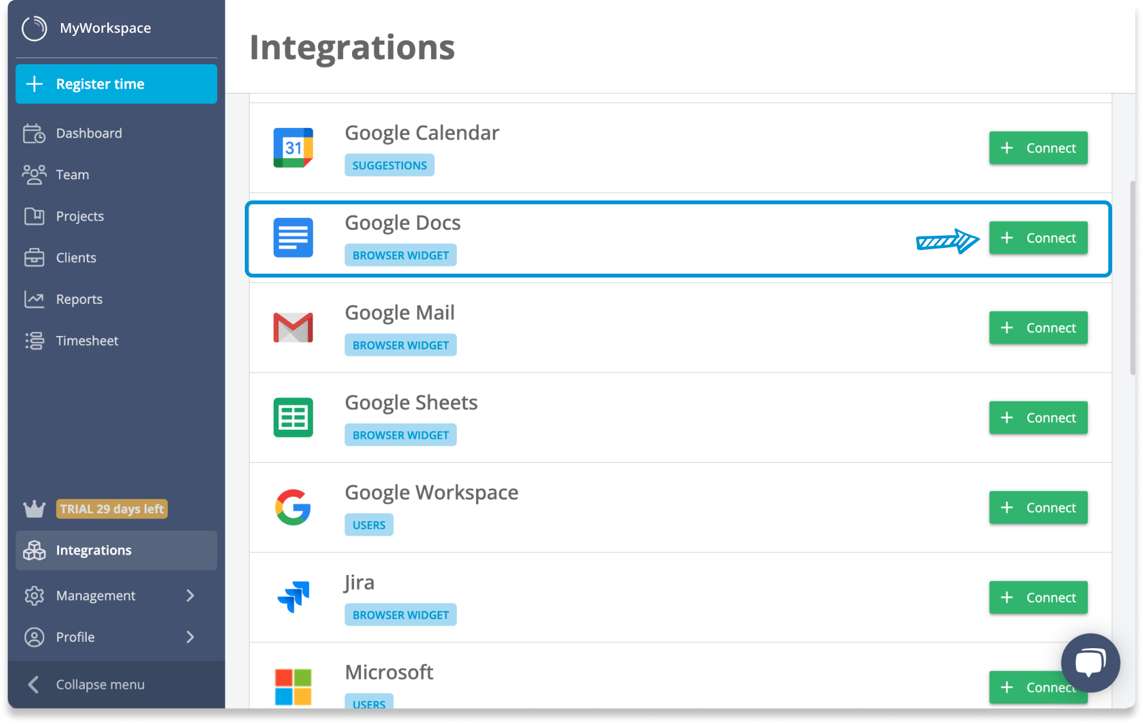
Task: Open the chat support bubble
Action: tap(1090, 663)
